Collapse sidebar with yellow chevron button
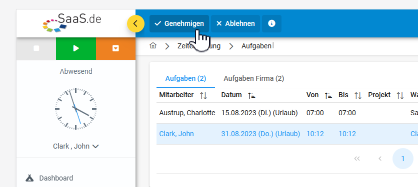The height and width of the screenshot is (187, 418). (x=135, y=23)
